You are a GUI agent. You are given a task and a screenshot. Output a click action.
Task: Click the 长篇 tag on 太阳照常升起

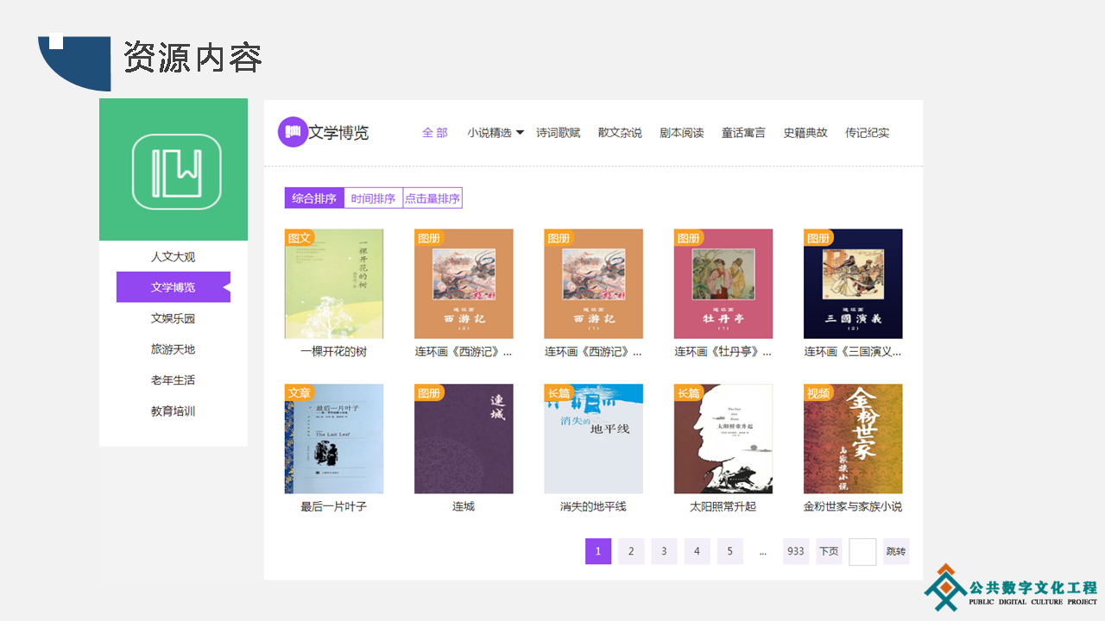(689, 393)
